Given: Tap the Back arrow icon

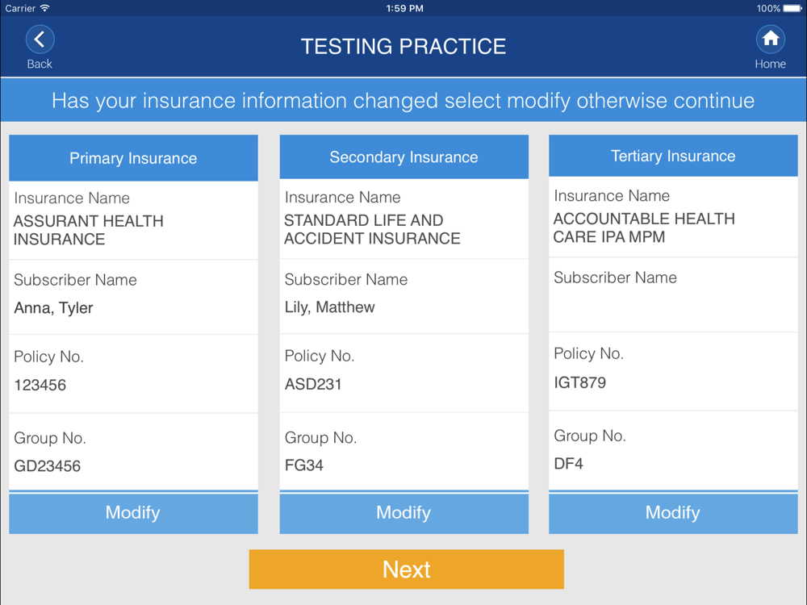Looking at the screenshot, I should click(x=40, y=40).
